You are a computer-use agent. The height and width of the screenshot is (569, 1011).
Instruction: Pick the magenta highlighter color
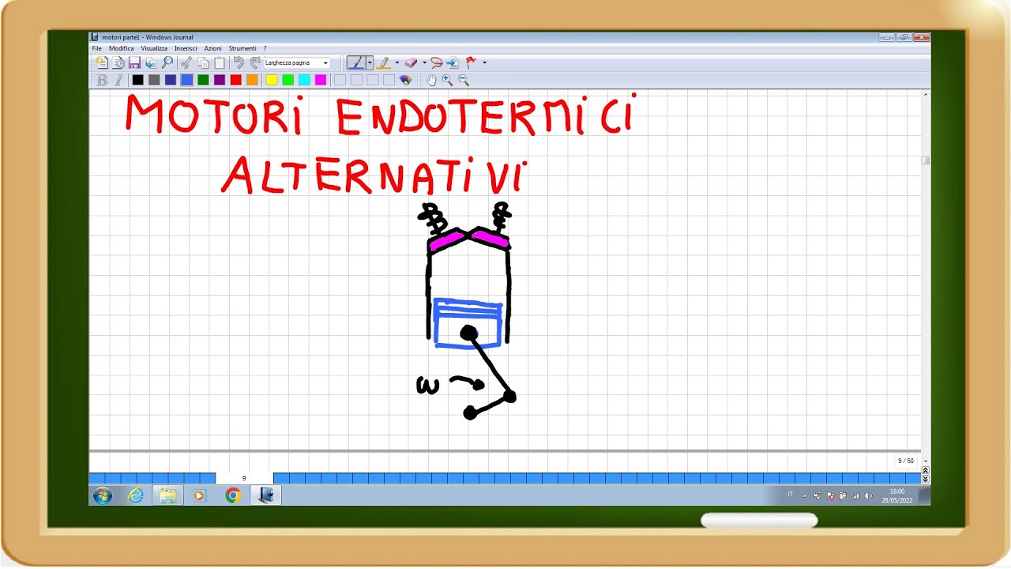coord(321,80)
